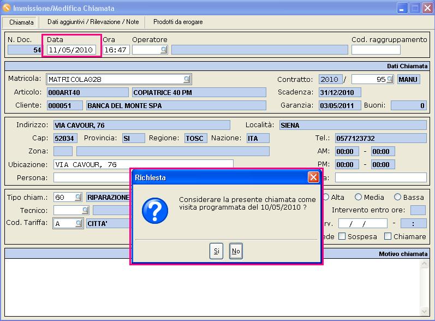
Task: Focus the Cod. raggruppamento input field
Action: pyautogui.click(x=376, y=50)
